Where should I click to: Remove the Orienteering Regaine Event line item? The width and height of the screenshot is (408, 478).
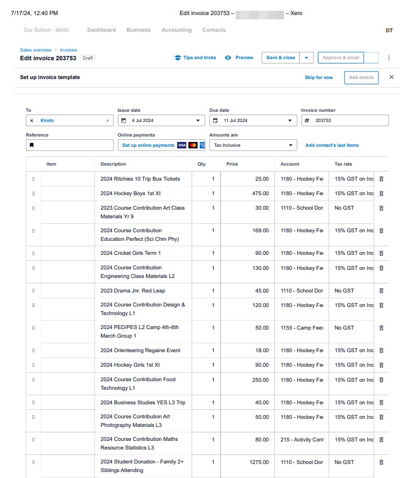381,351
